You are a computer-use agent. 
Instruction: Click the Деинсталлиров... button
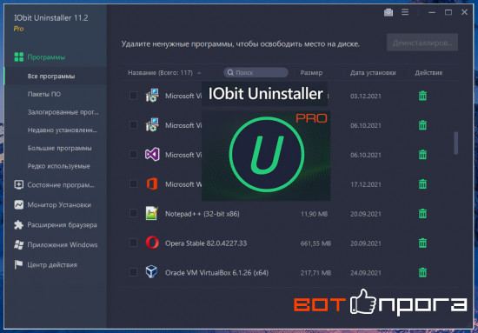pyautogui.click(x=422, y=43)
